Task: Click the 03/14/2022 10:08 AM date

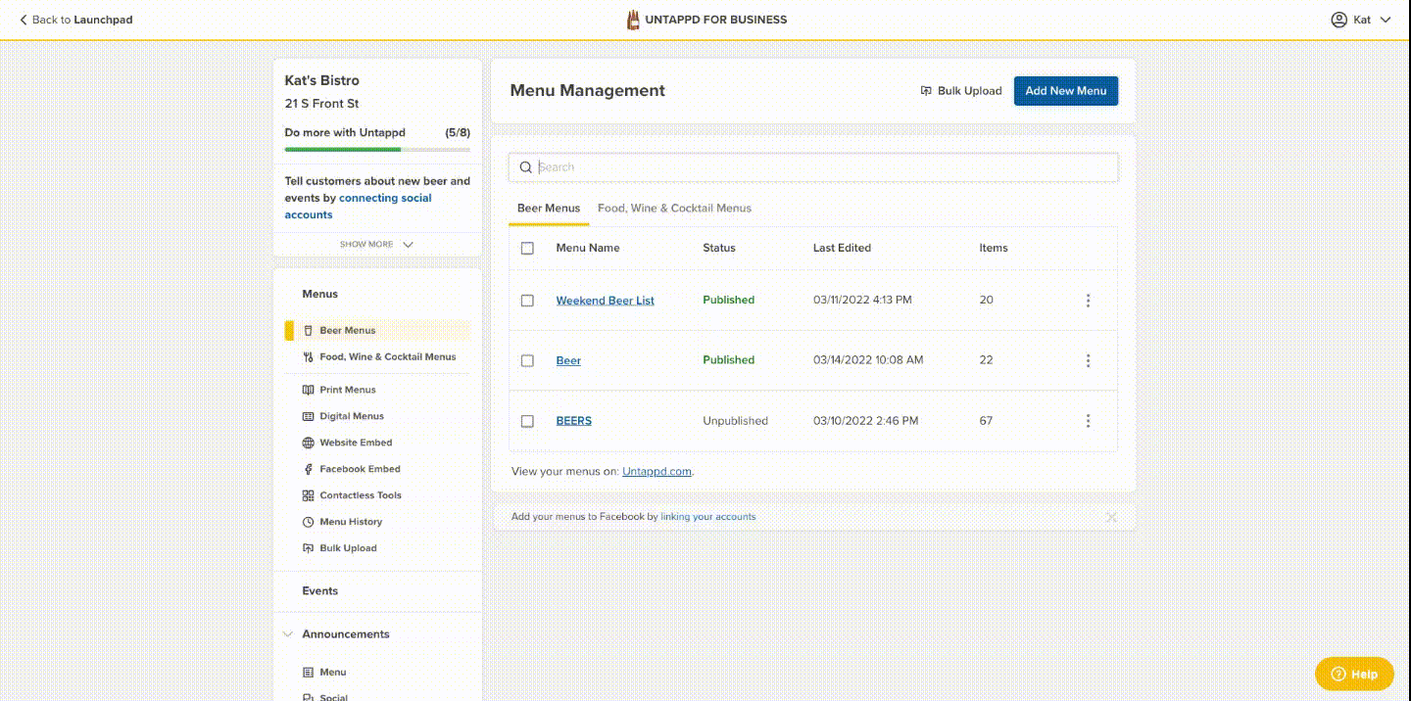Action: [868, 360]
